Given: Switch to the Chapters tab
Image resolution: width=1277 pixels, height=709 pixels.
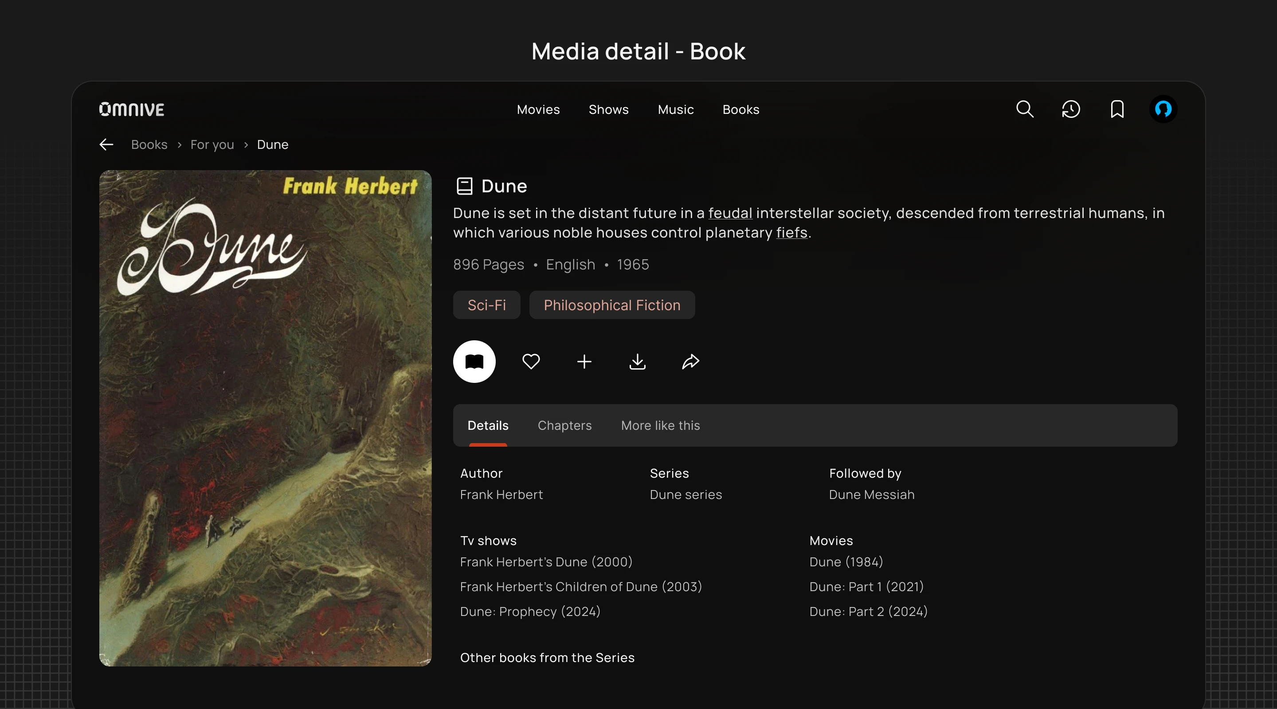Looking at the screenshot, I should 564,425.
